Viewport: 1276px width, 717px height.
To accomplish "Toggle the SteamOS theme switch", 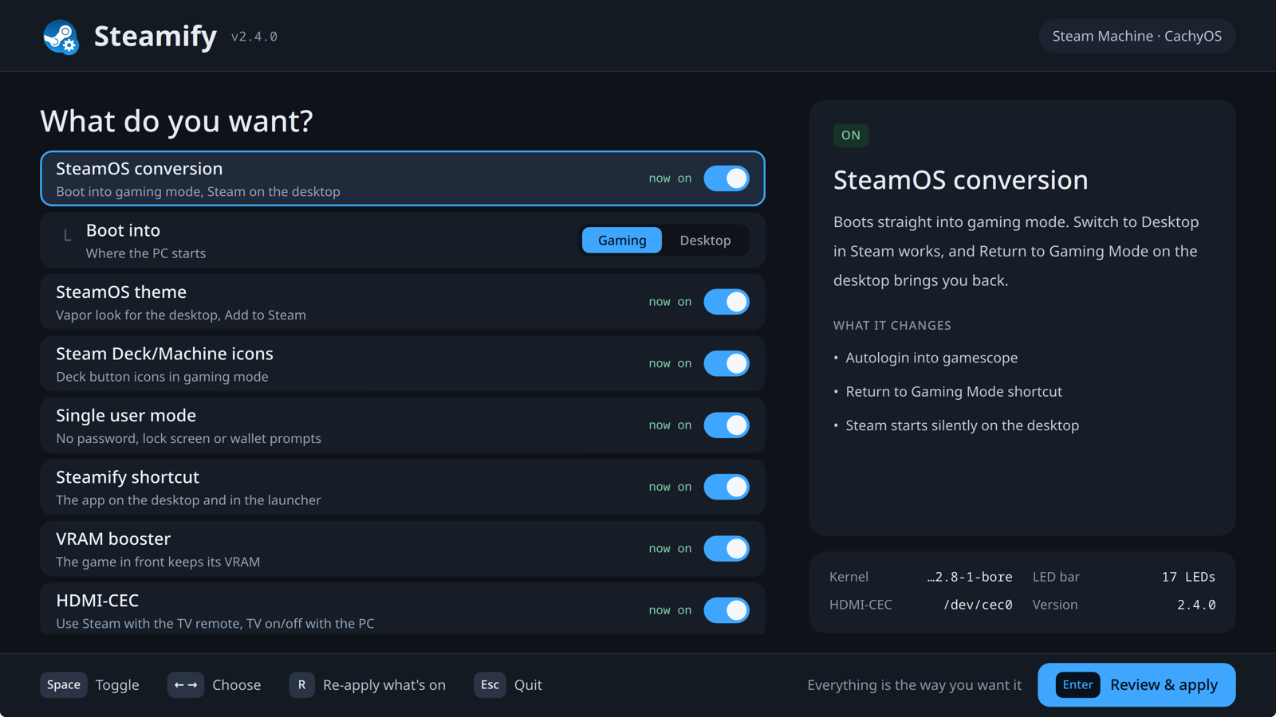I will 727,302.
